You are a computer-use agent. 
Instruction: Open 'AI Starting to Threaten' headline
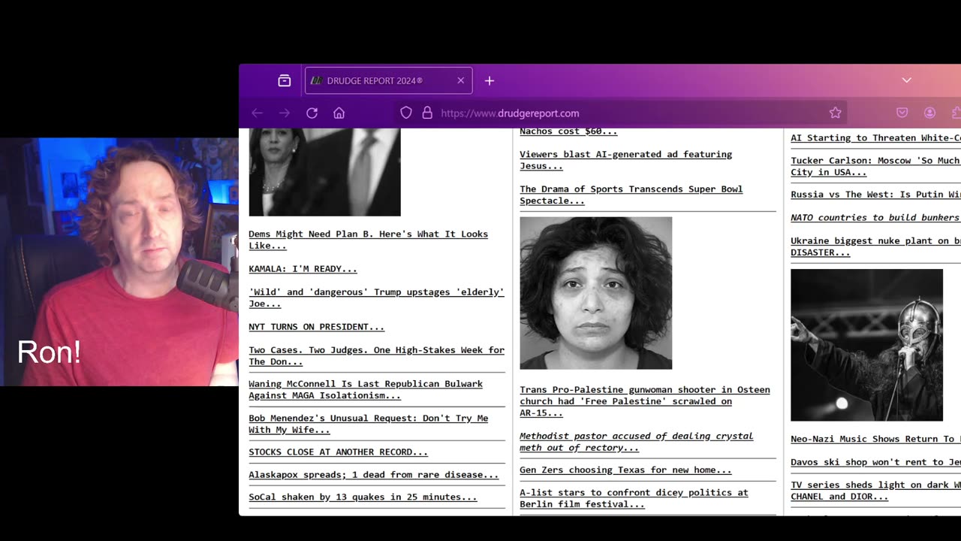(x=875, y=138)
